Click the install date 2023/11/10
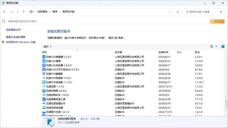Screen dimensions: 228x128 (x=165, y=112)
